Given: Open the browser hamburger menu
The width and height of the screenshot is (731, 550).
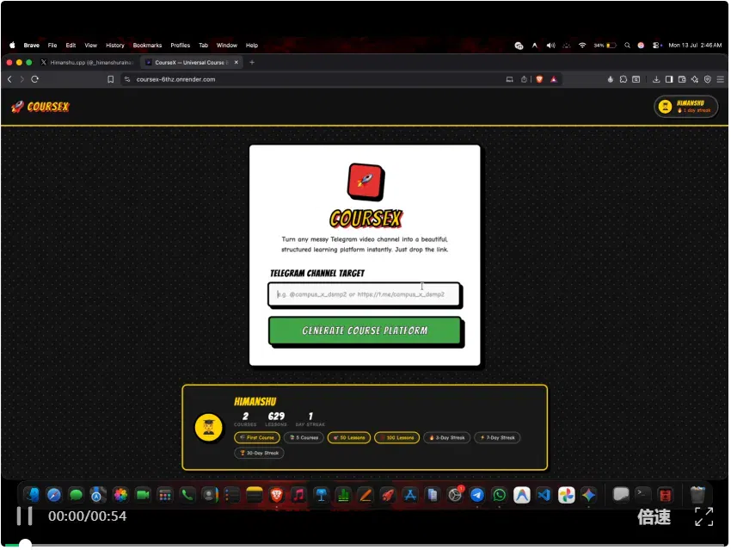Looking at the screenshot, I should click(721, 79).
